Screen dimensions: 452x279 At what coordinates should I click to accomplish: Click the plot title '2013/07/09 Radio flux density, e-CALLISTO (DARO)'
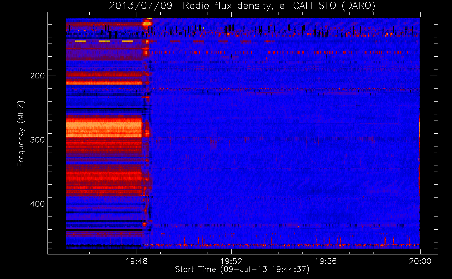tap(242, 6)
